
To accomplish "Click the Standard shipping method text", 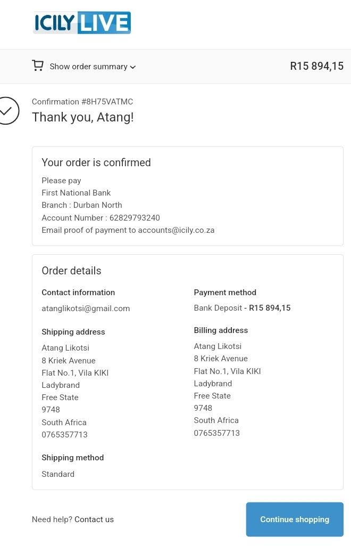I will (58, 474).
